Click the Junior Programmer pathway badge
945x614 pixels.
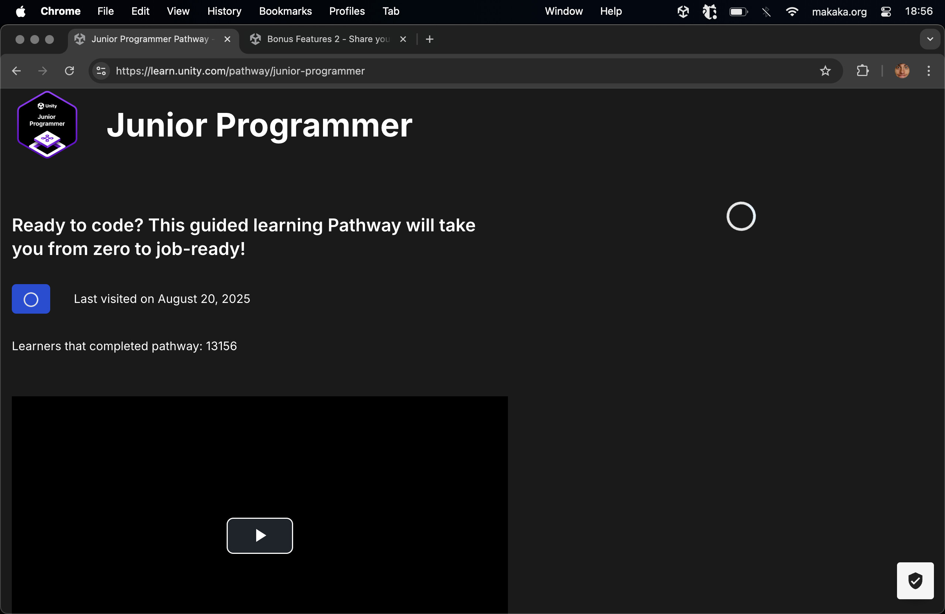[x=47, y=125]
